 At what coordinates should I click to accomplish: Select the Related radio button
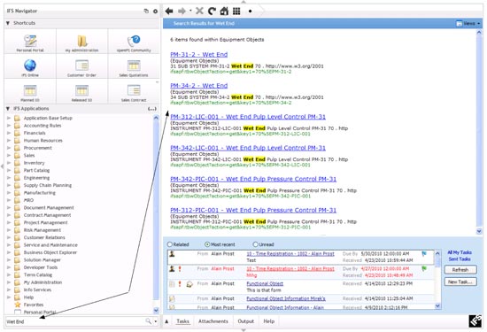click(x=170, y=244)
